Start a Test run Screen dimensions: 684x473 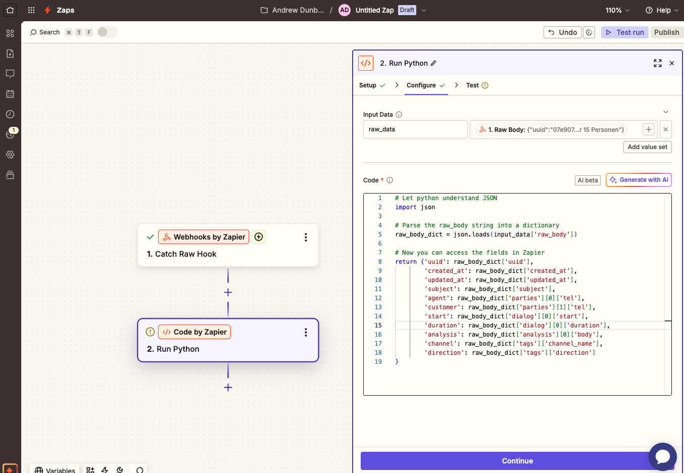coord(625,32)
